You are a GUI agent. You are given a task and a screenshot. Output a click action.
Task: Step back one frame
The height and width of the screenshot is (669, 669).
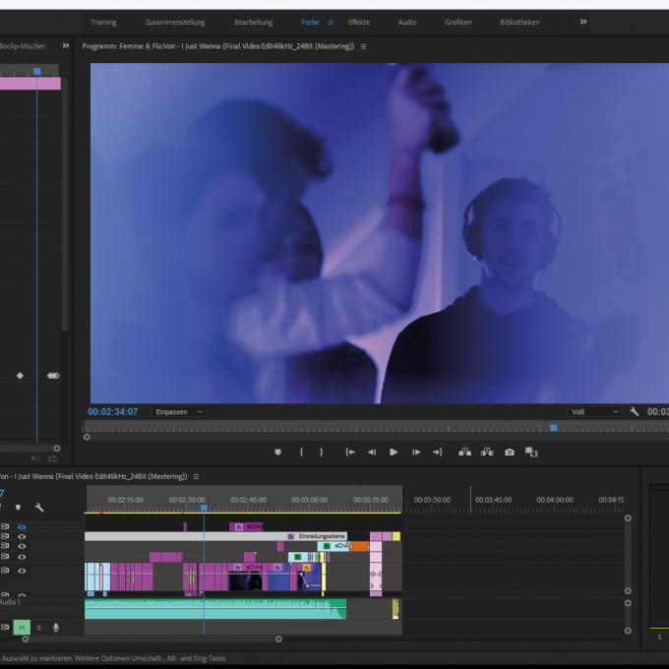pos(372,452)
